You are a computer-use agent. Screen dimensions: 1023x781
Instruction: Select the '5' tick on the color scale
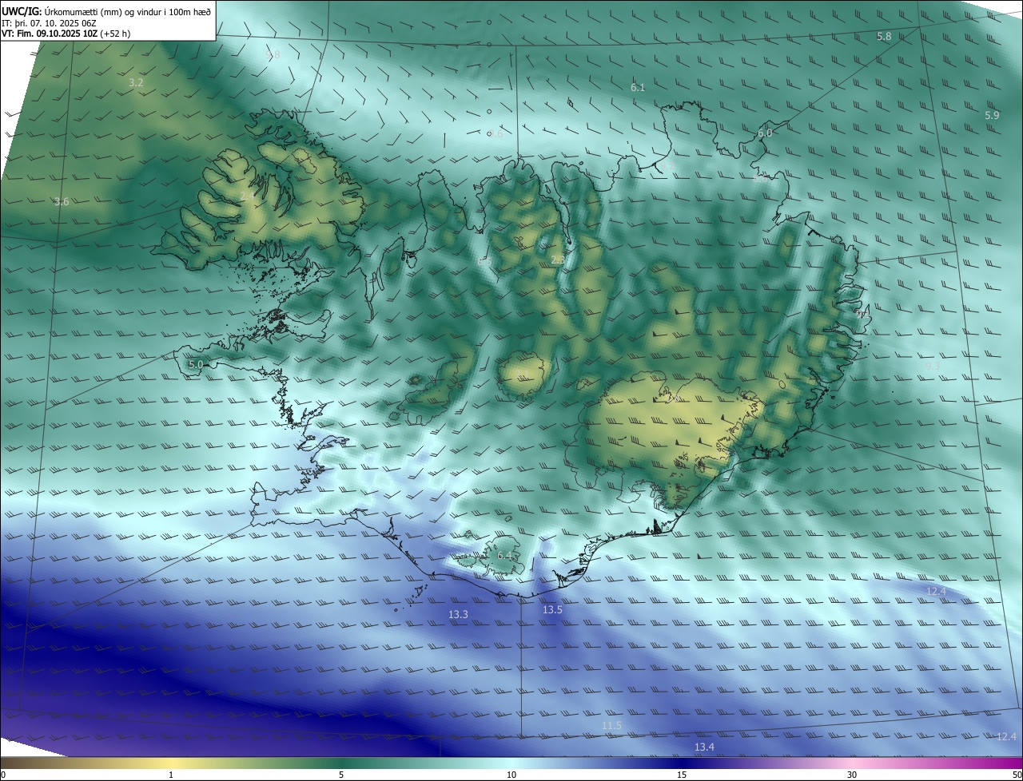341,775
